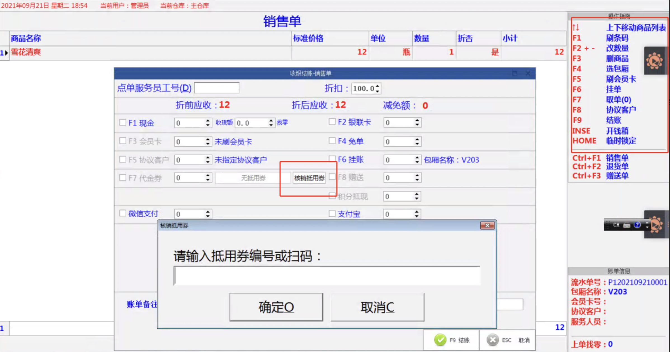The height and width of the screenshot is (352, 670).
Task: Click the orange gear play icon beside language bar
Action: [657, 224]
